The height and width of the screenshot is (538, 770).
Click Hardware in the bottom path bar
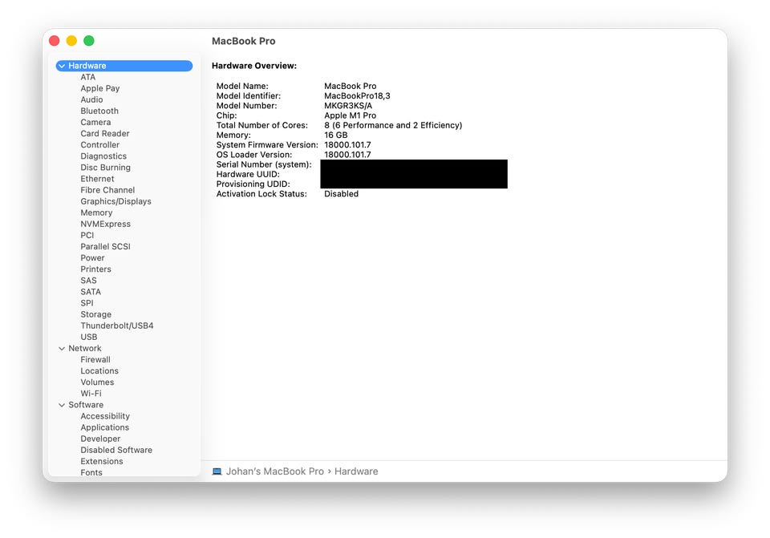[356, 471]
